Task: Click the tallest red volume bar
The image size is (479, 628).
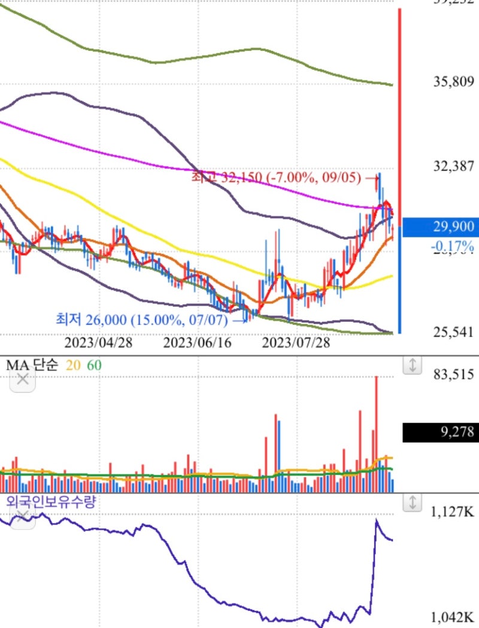Action: [376, 434]
